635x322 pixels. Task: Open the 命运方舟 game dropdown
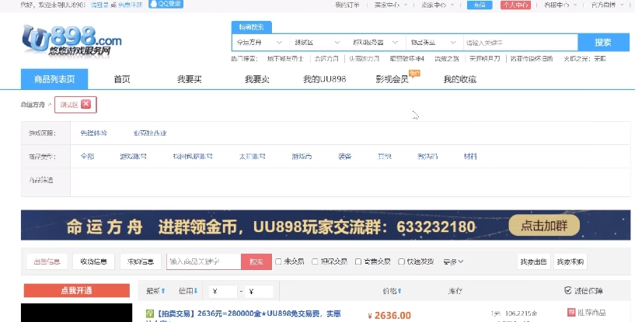tap(260, 43)
